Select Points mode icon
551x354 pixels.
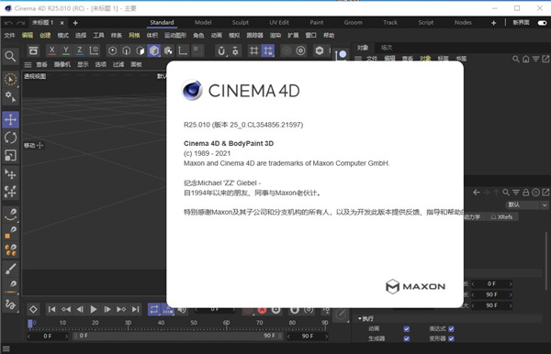[x=112, y=50]
